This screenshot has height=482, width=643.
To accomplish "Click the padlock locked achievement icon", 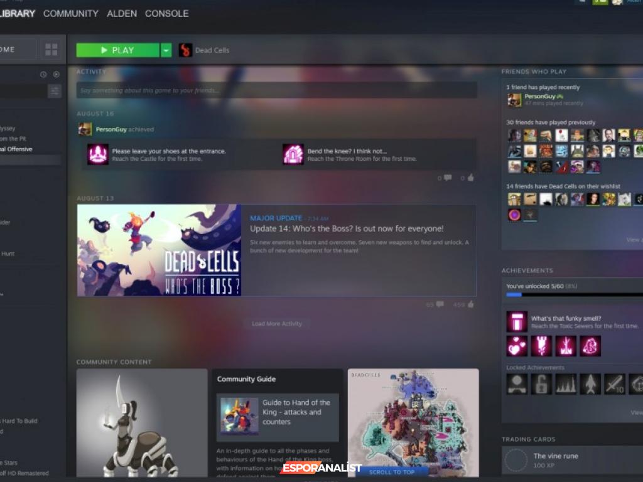I will (541, 384).
